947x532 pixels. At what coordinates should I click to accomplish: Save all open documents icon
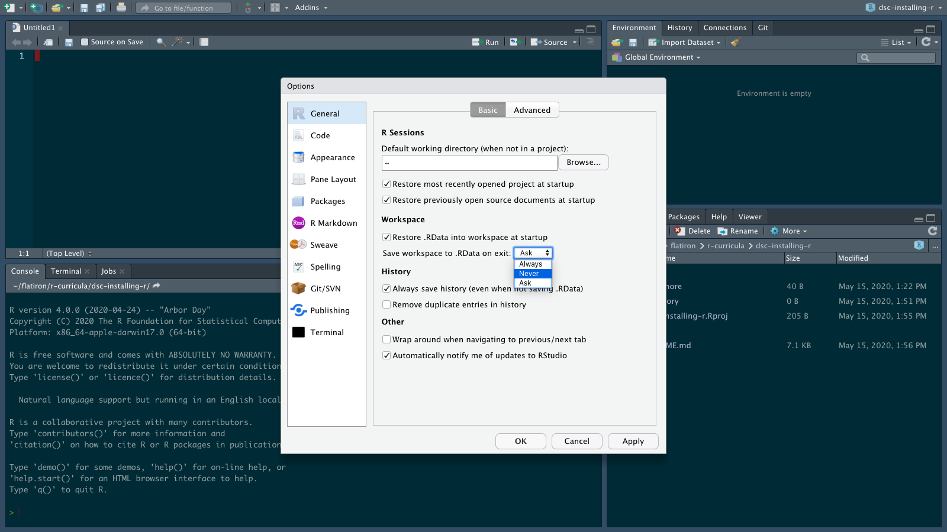pyautogui.click(x=100, y=8)
